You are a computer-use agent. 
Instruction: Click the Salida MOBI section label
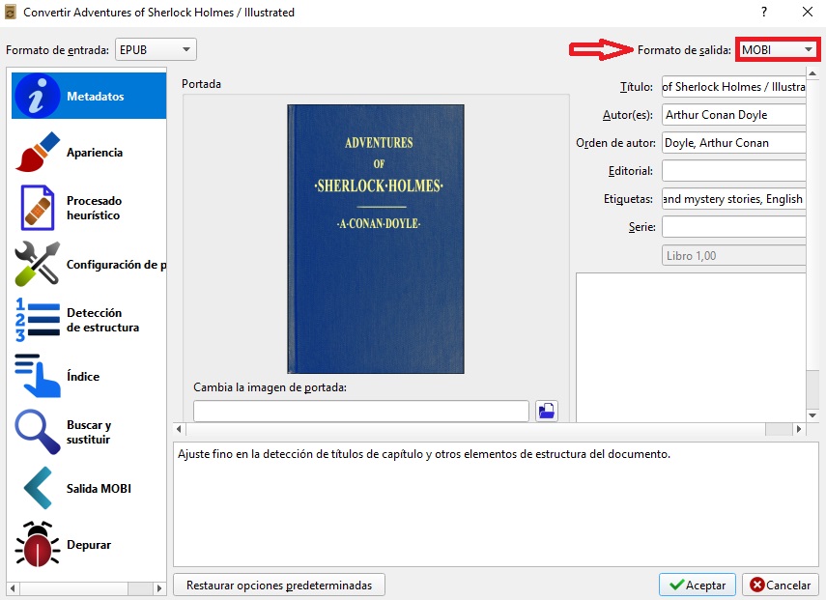point(99,488)
